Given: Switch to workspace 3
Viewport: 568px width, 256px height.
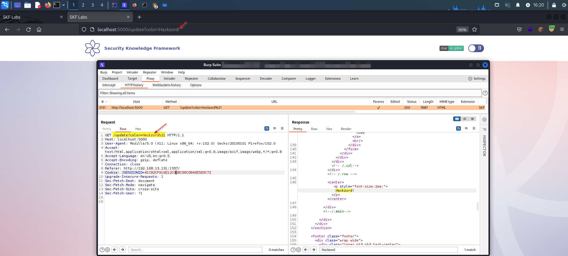Looking at the screenshot, I should tap(93, 5).
